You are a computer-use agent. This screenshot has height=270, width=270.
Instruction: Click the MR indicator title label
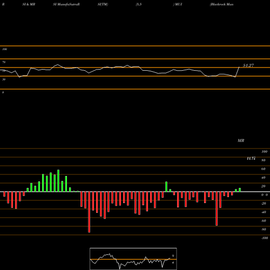click(x=241, y=140)
